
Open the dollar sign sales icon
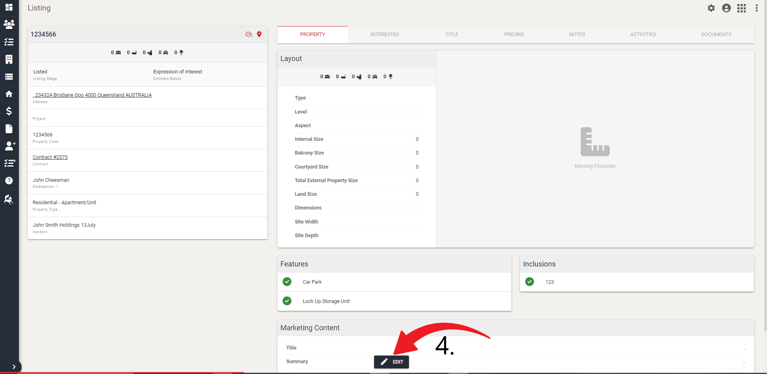click(9, 111)
